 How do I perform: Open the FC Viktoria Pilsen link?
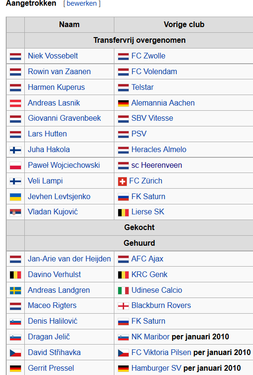[161, 352]
